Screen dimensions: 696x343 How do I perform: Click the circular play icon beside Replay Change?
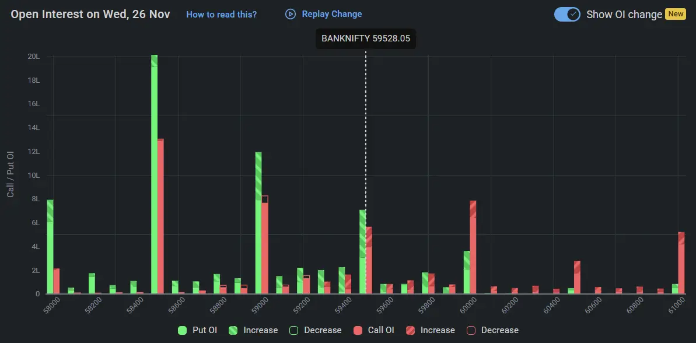pos(290,14)
